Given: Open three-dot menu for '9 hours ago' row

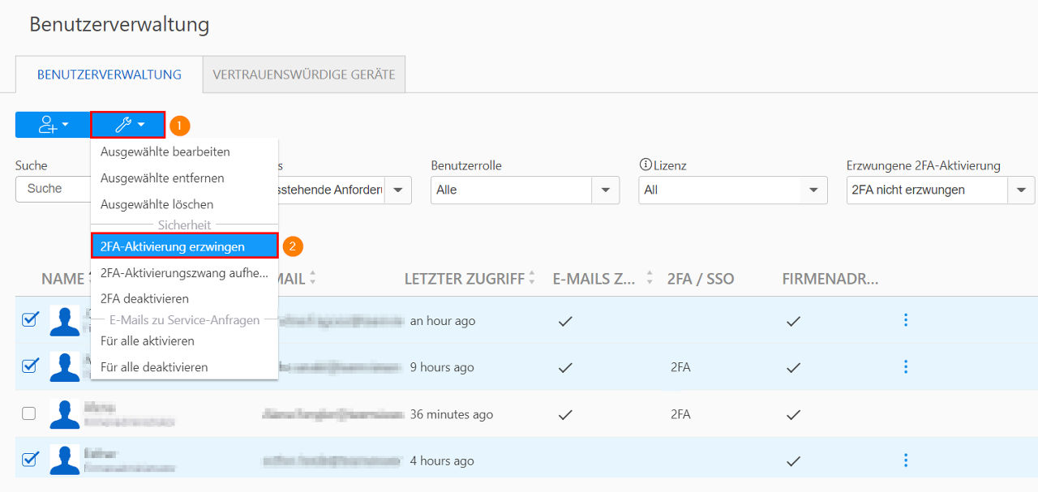Looking at the screenshot, I should [906, 367].
